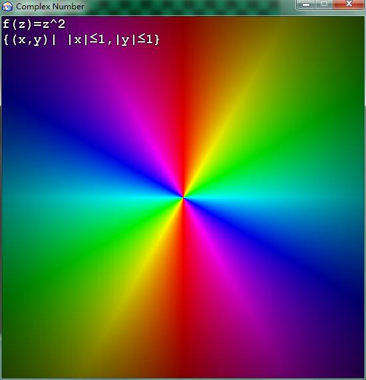
Task: Click the Complex Number app icon in title bar
Action: (7, 7)
